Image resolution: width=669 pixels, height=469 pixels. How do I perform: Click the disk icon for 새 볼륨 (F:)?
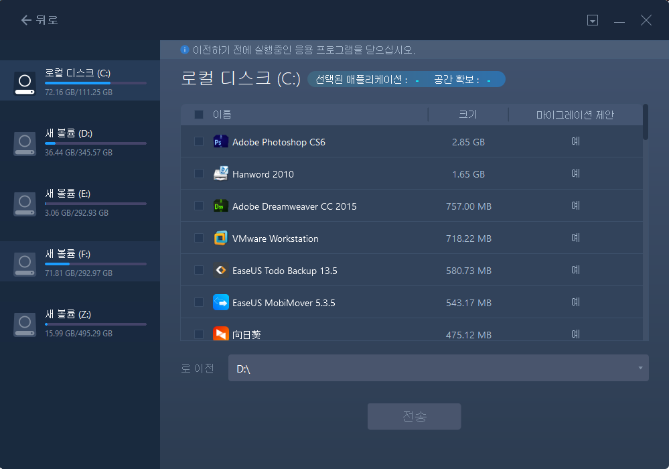coord(25,265)
